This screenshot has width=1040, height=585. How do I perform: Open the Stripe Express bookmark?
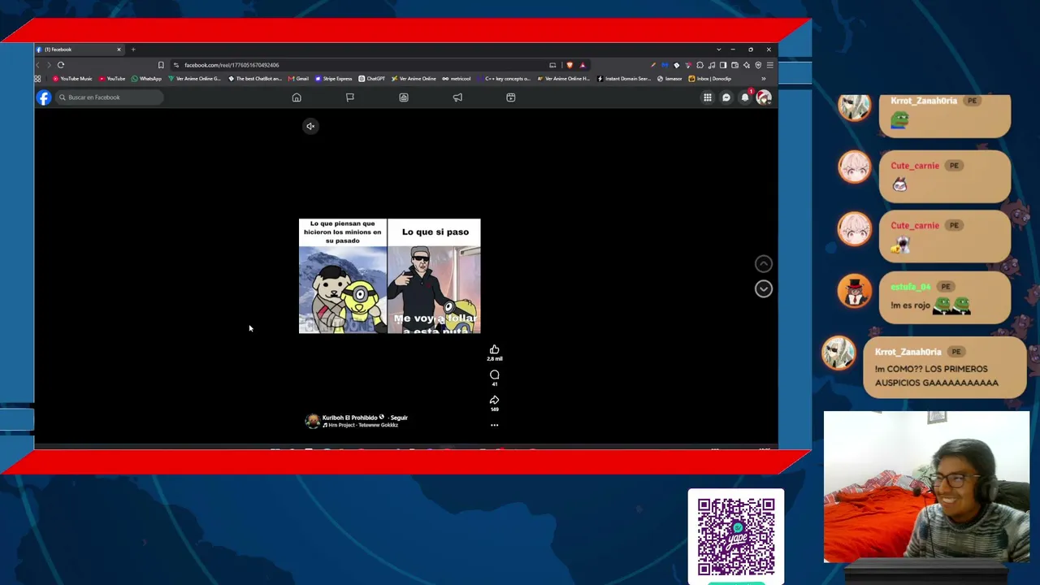point(334,79)
